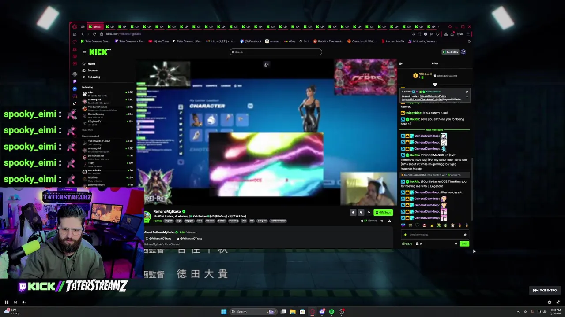The image size is (565, 317).
Task: Expand bookmarks overflow chevron
Action: coord(469,41)
